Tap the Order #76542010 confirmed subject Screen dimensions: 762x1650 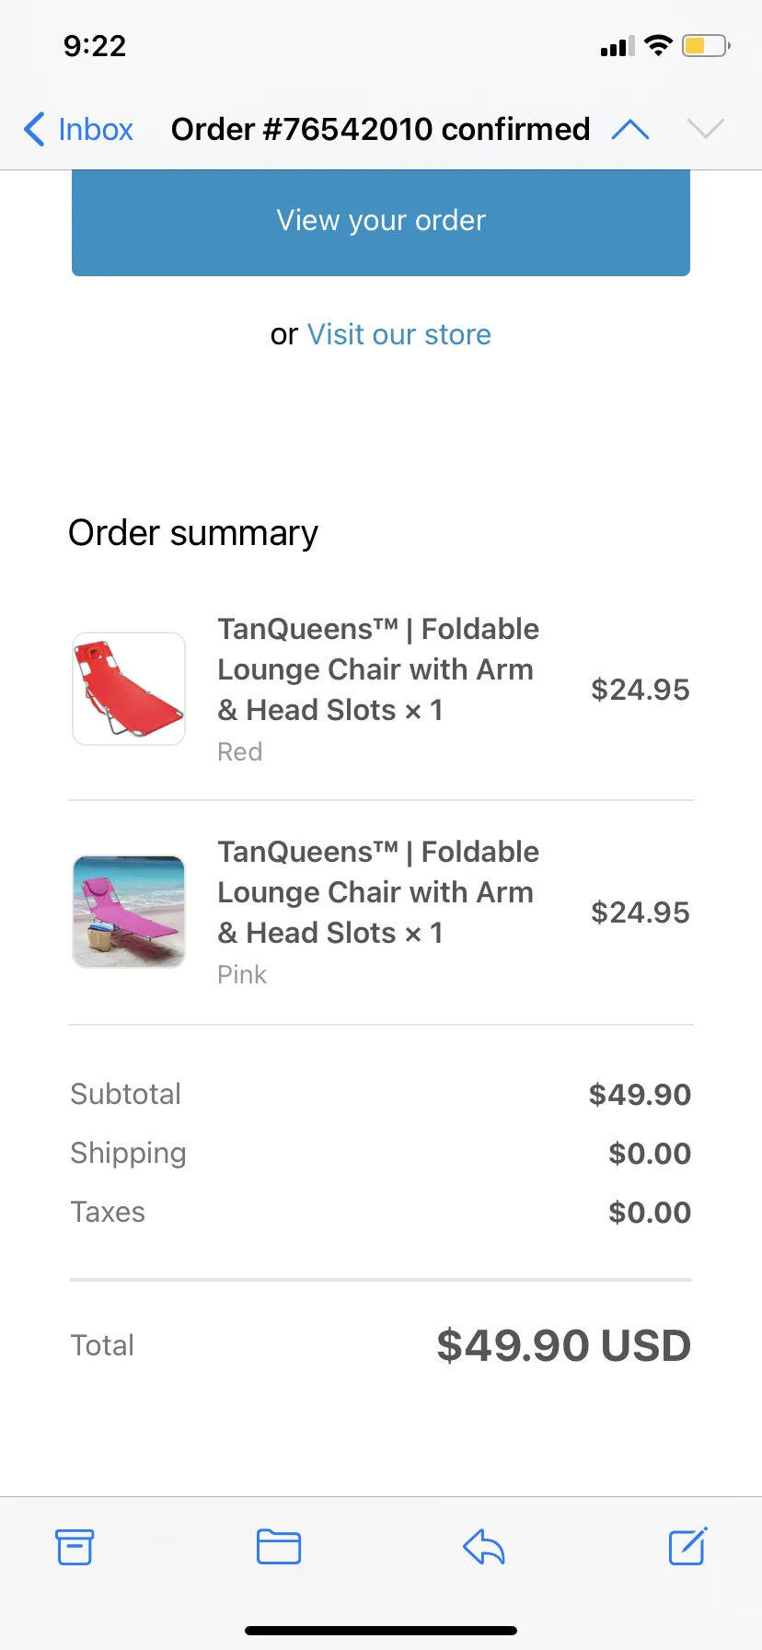(380, 129)
